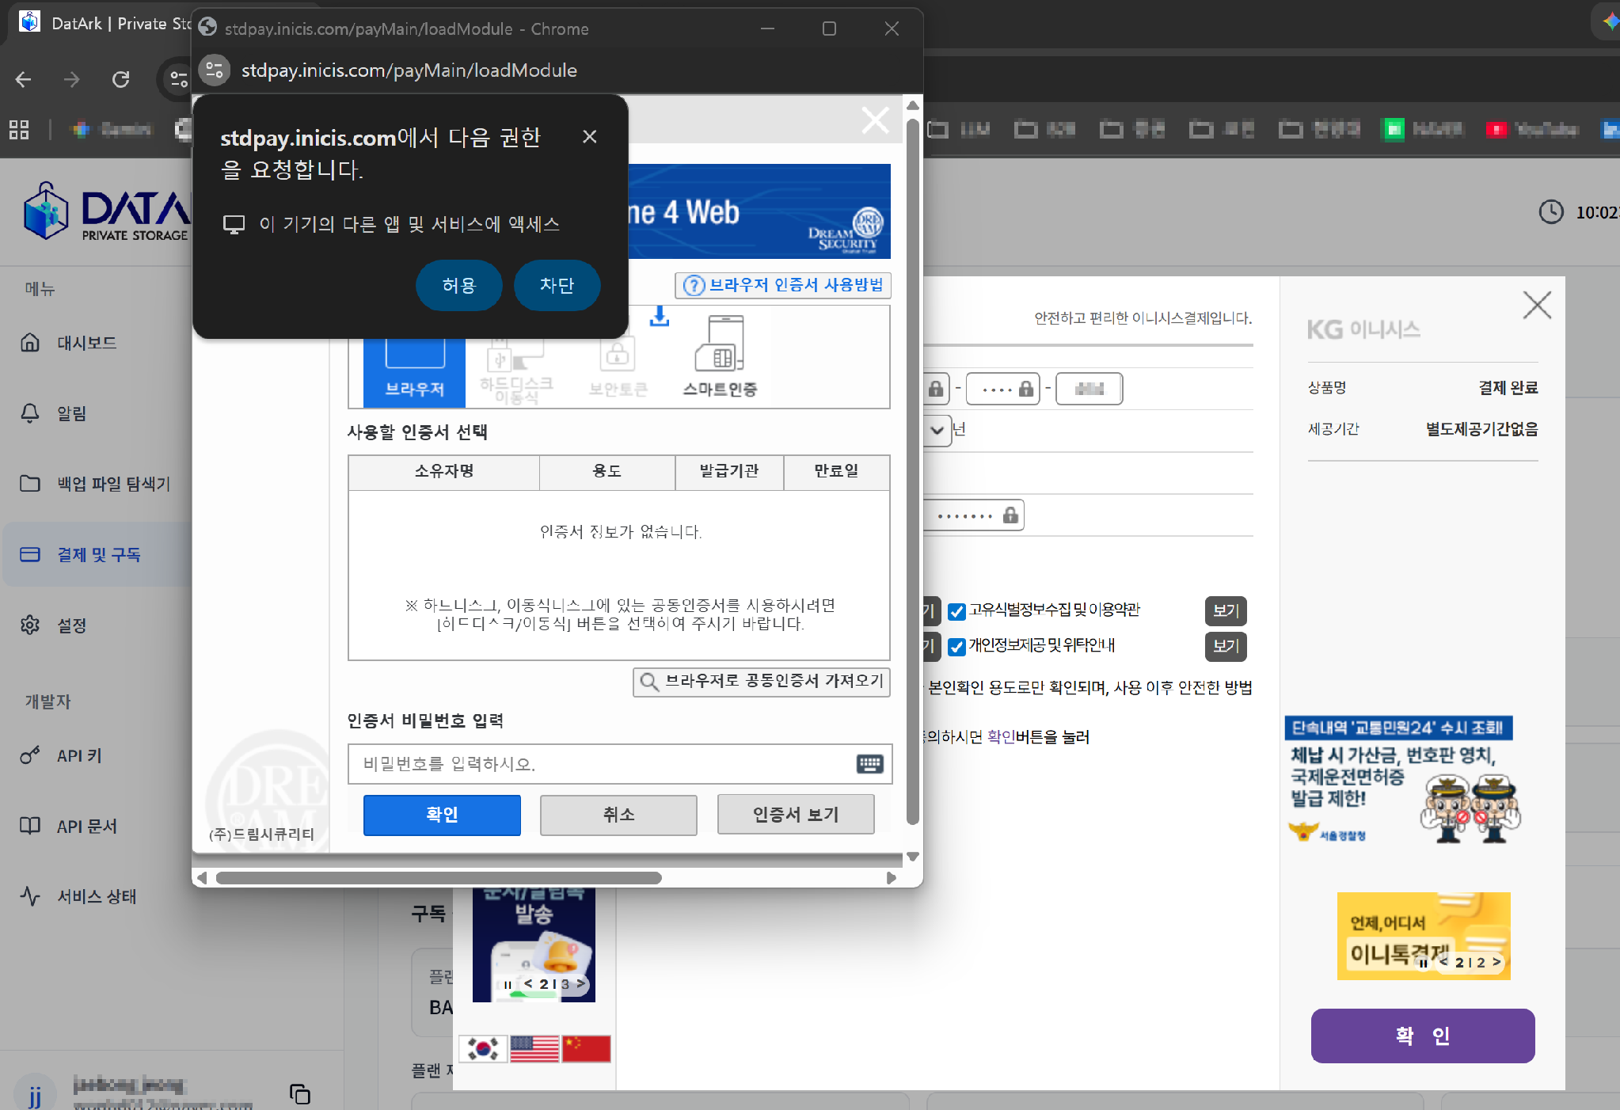Confirm with the blue 확인 button
Image resolution: width=1620 pixels, height=1110 pixels.
coord(442,815)
